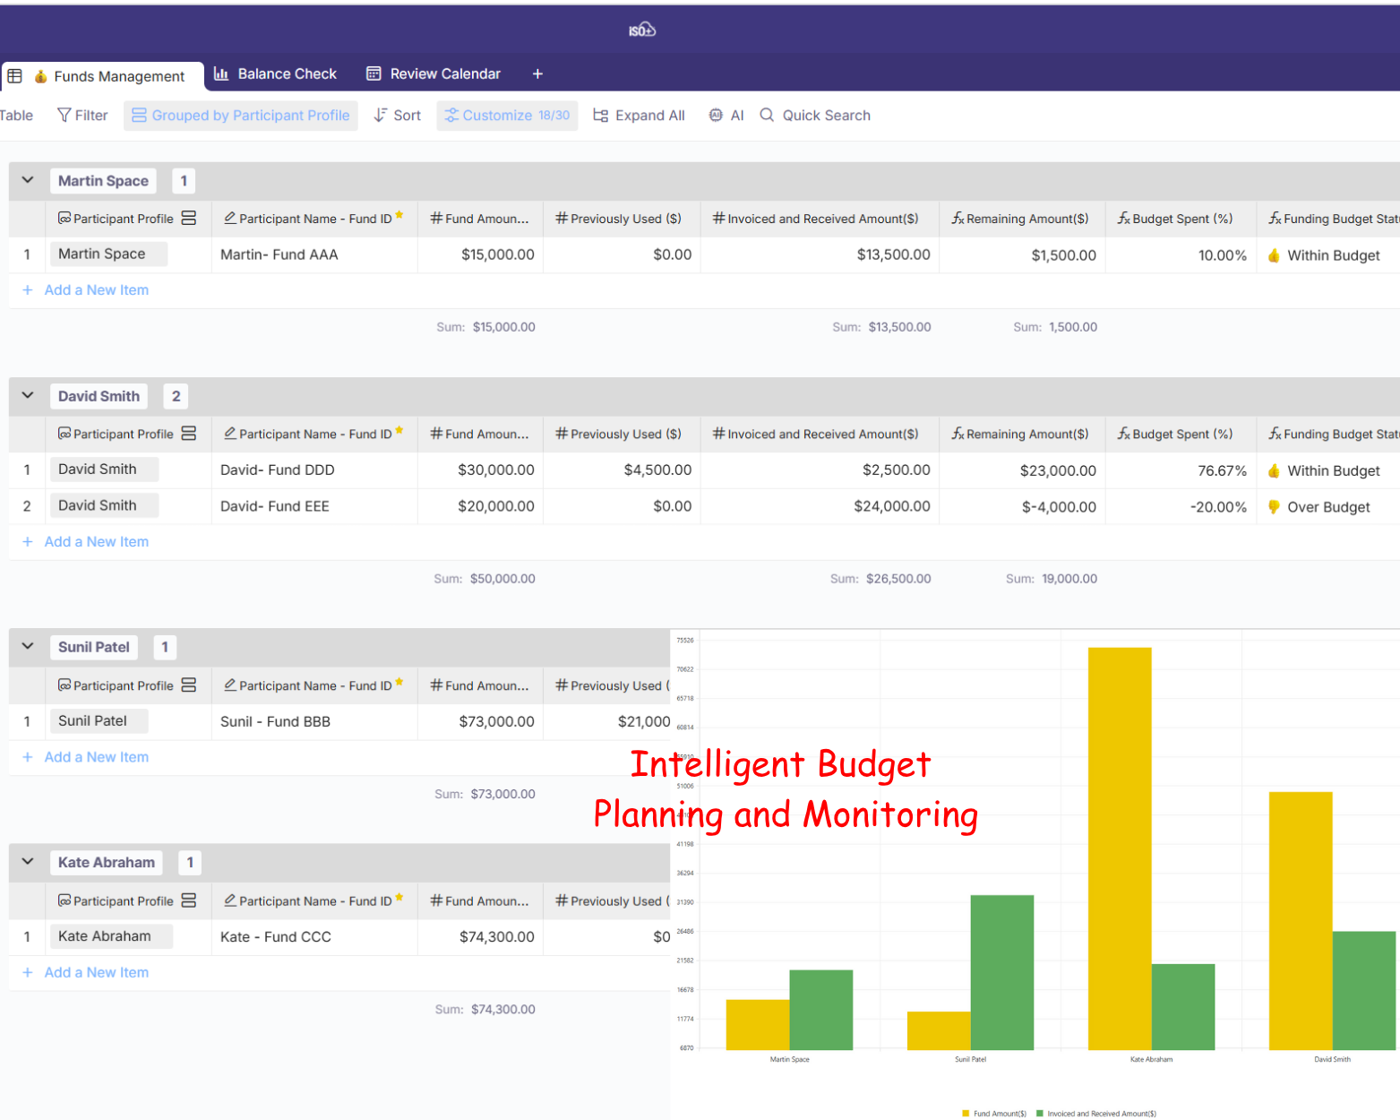
Task: Click the ISO+ logo in header
Action: (x=641, y=30)
